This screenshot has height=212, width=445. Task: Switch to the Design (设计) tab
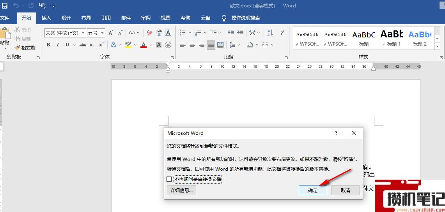[66, 18]
